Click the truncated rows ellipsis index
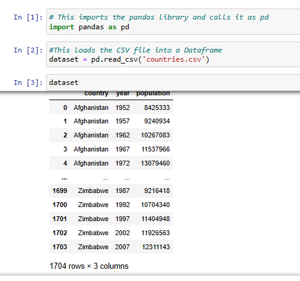Screen dimensions: 300x281 65,178
